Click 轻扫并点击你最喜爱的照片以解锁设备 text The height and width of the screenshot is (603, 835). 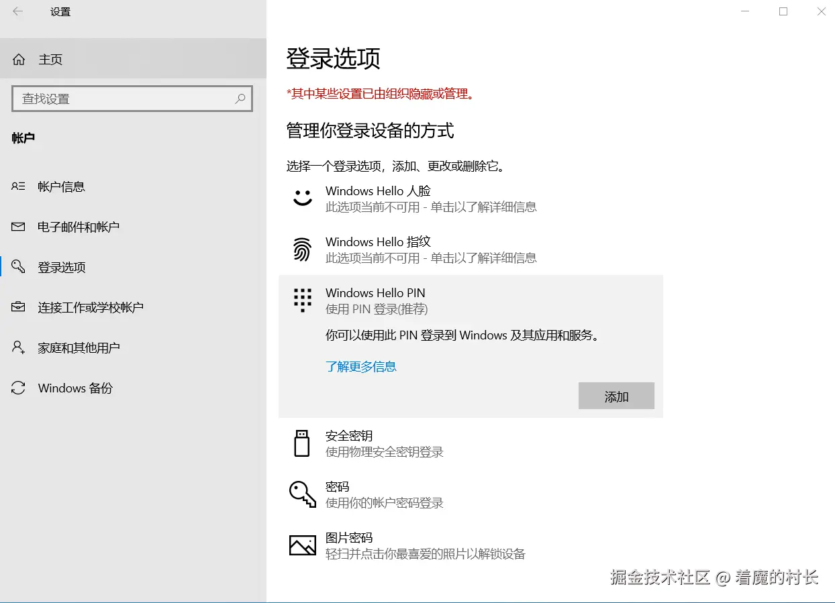point(426,554)
